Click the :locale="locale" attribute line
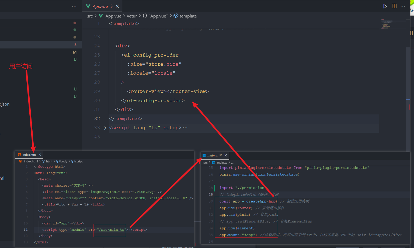The height and width of the screenshot is (248, 414). pos(151,73)
